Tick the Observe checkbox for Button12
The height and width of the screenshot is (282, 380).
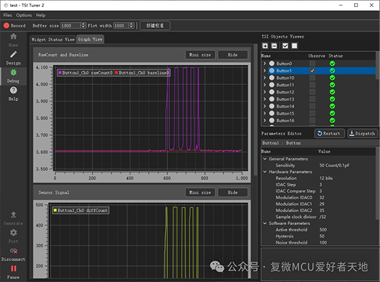(x=312, y=92)
